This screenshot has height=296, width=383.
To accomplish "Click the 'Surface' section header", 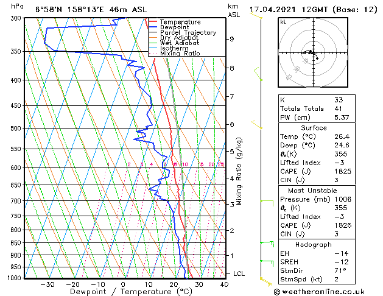I will (314, 128).
